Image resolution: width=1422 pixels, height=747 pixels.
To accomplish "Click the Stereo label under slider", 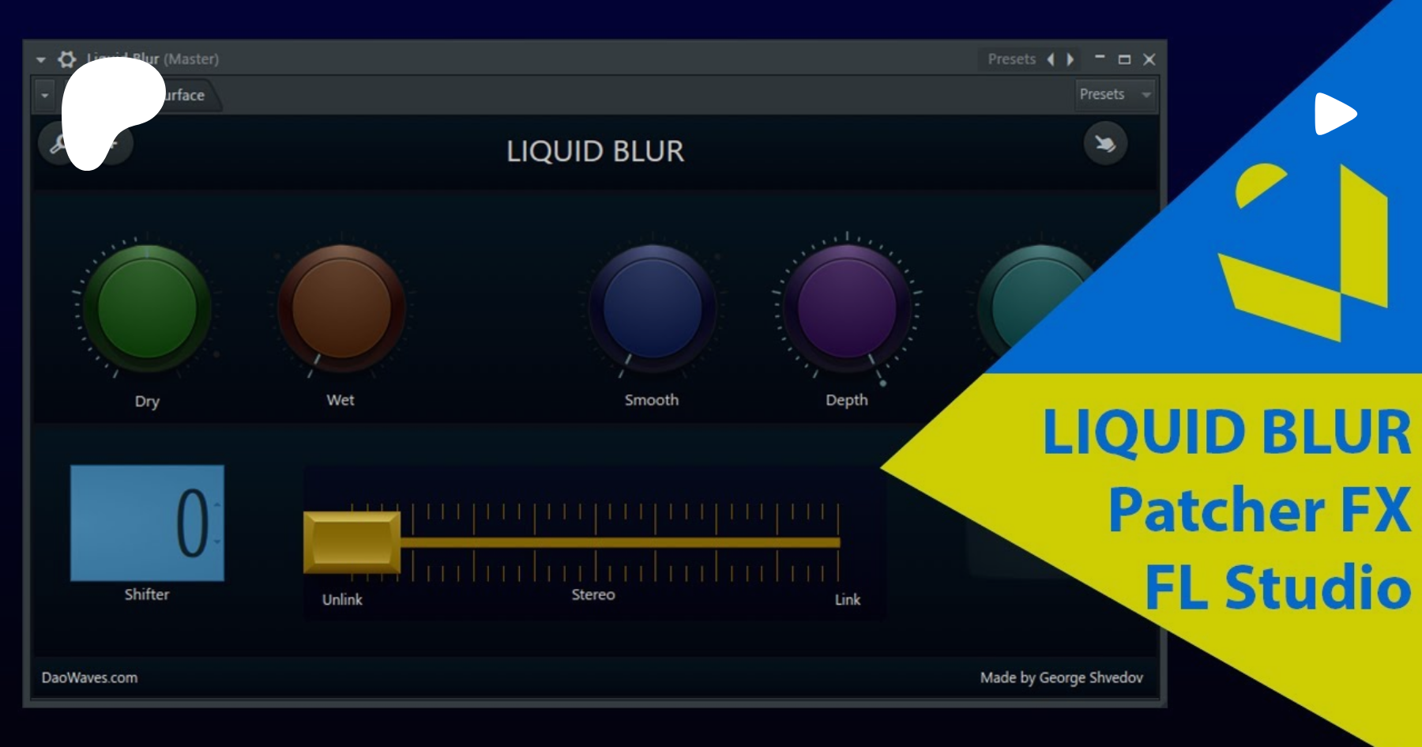I will click(x=593, y=595).
